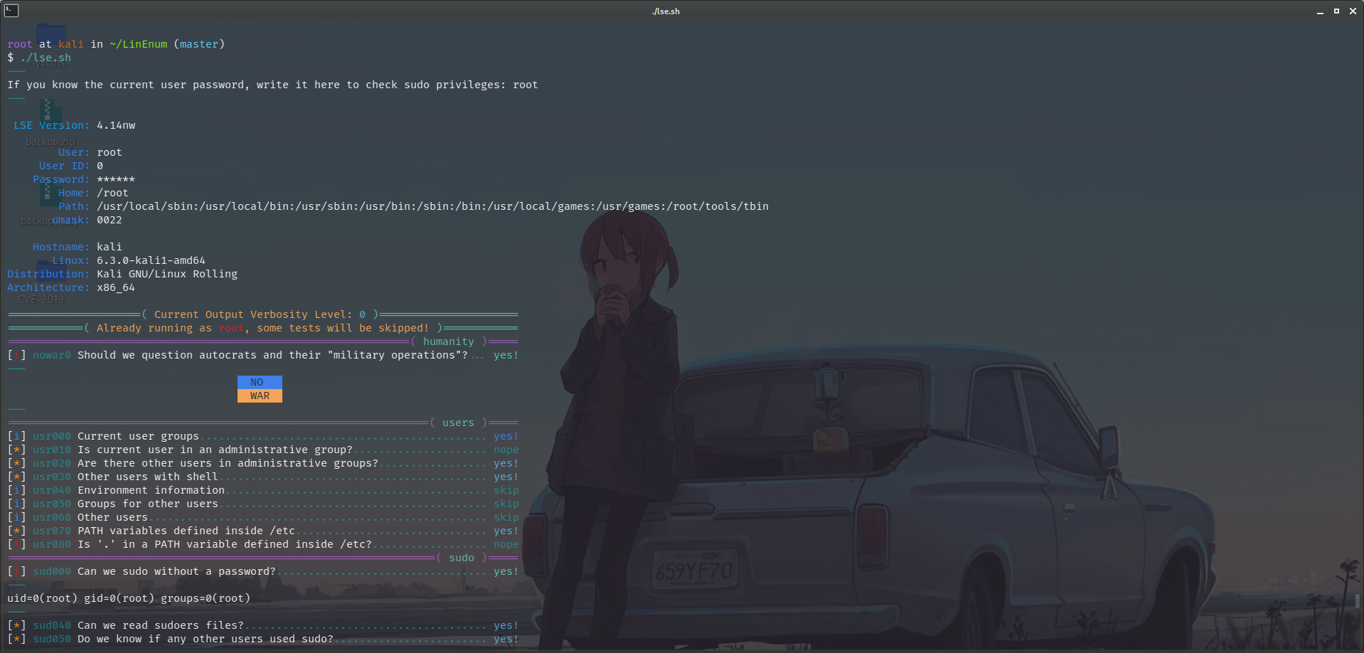
Task: Click the 'yes!' result for usr070
Action: point(506,531)
